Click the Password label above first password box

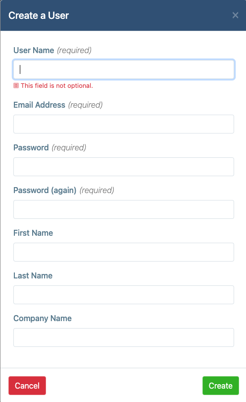31,148
